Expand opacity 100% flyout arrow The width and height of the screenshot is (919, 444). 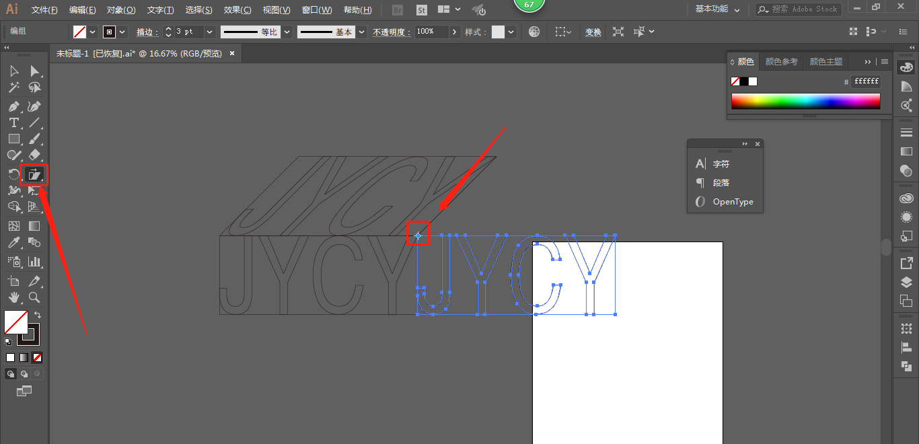pos(455,32)
